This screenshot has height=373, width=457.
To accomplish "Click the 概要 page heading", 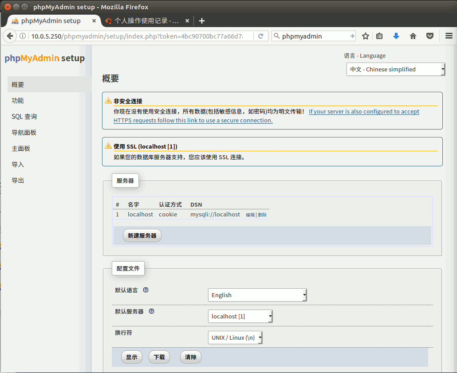I will tap(110, 79).
